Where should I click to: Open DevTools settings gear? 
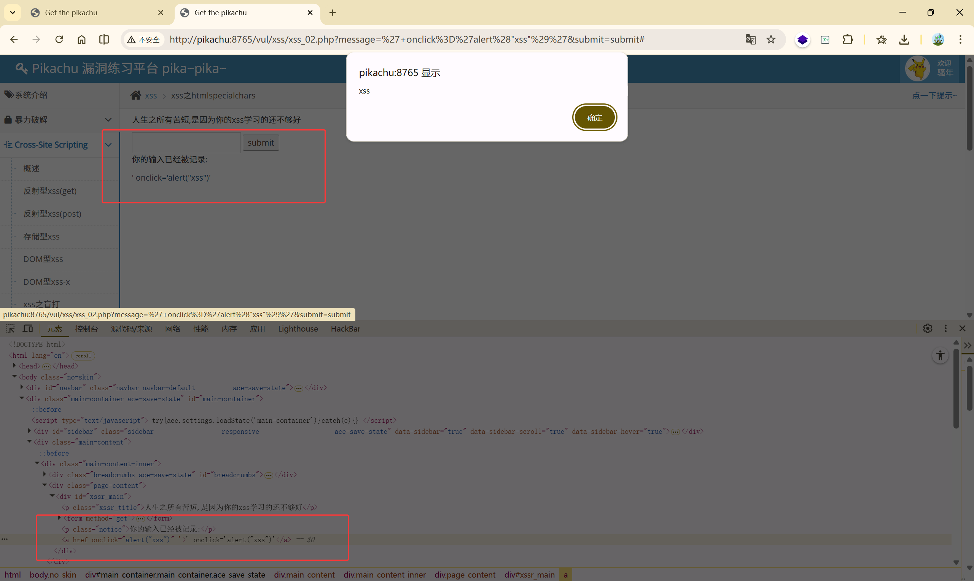(x=927, y=329)
